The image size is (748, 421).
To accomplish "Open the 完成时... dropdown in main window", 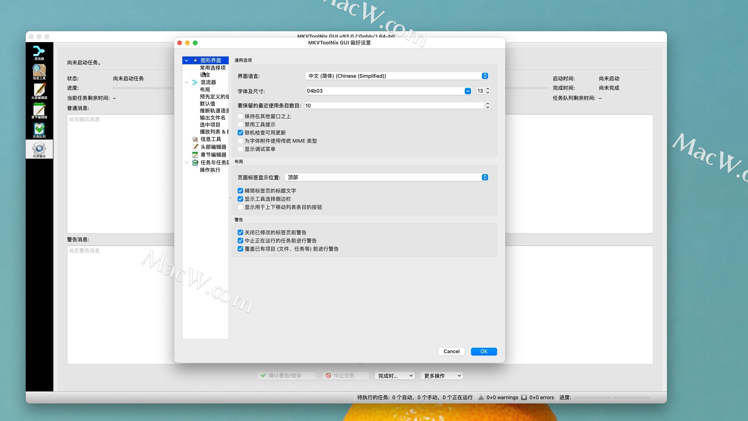I will click(395, 376).
